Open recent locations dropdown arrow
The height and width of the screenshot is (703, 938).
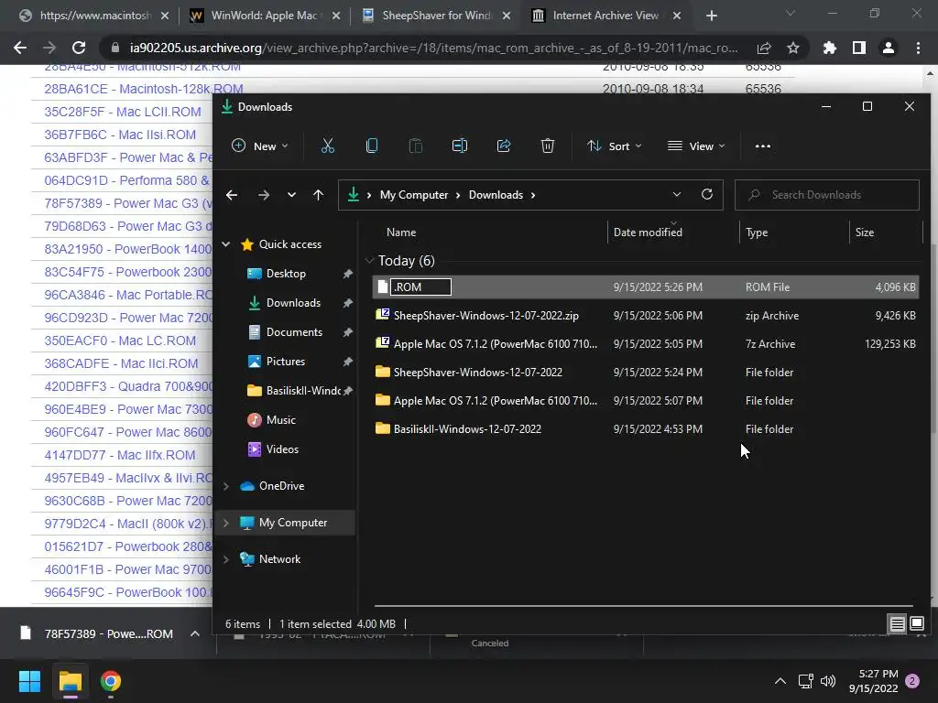pos(291,195)
